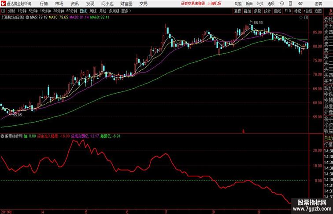Expand 更多 period options

(126, 11)
